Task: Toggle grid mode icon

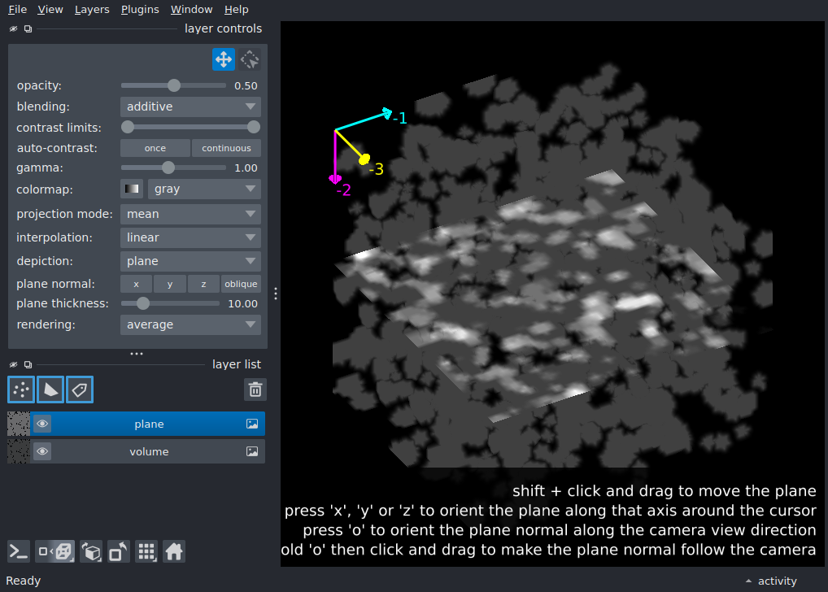Action: pyautogui.click(x=146, y=552)
